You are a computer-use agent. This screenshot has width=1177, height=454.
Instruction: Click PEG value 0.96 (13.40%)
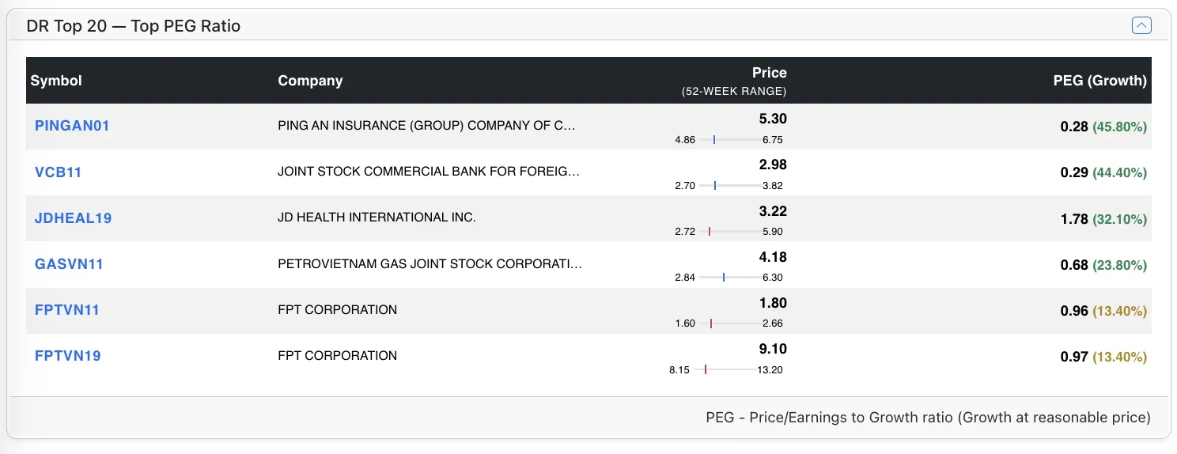(1103, 310)
